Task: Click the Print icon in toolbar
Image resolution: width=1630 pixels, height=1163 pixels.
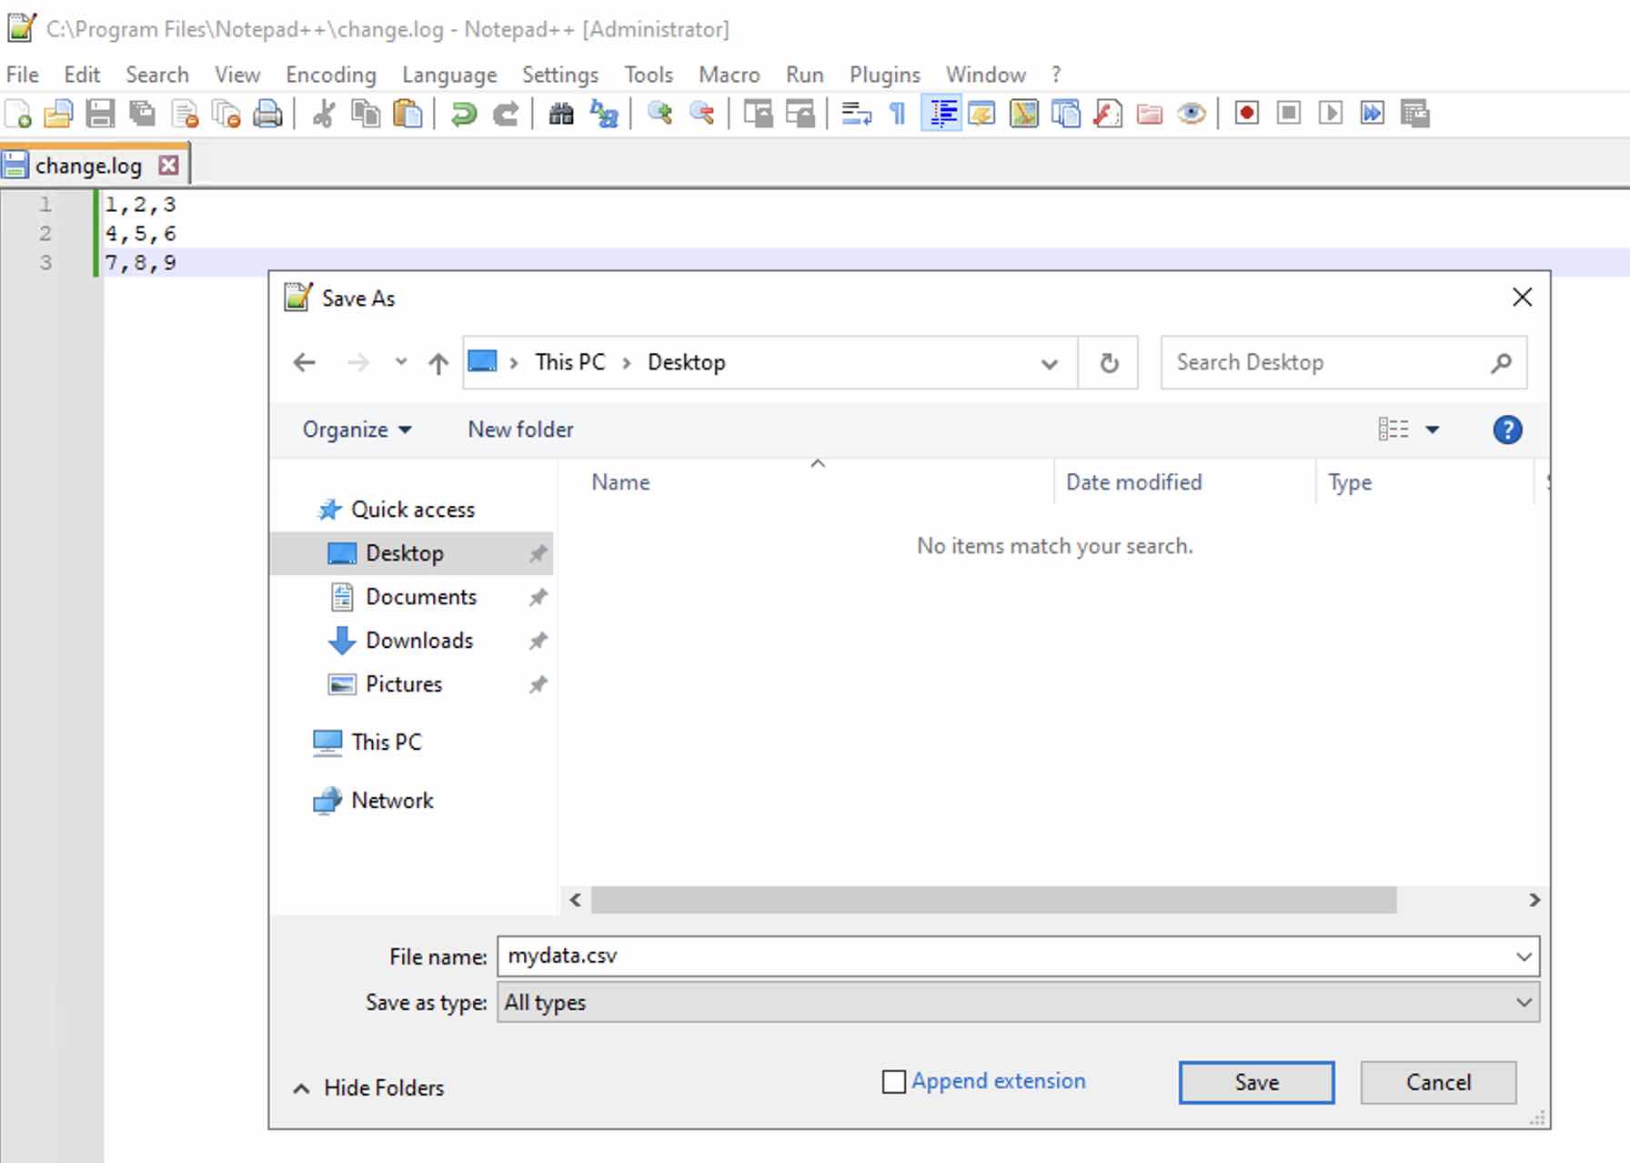Action: (267, 114)
